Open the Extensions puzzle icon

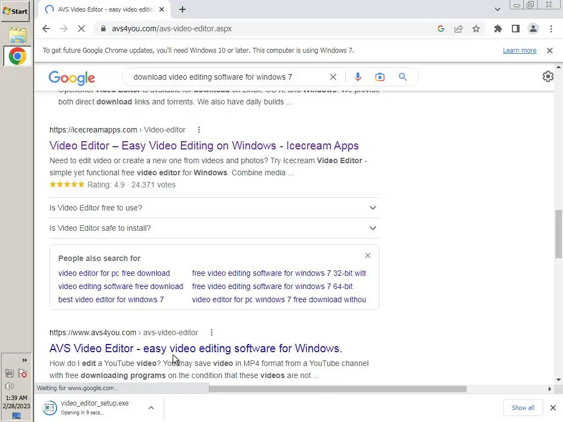(x=498, y=29)
